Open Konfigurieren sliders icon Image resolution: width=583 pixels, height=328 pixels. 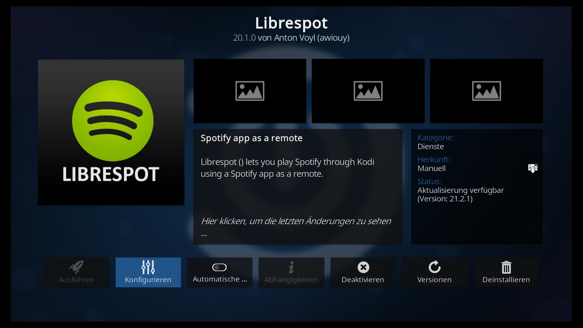tap(148, 267)
